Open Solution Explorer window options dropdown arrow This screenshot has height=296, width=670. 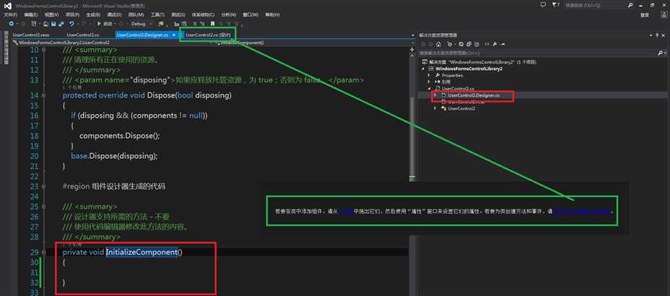tap(650, 35)
